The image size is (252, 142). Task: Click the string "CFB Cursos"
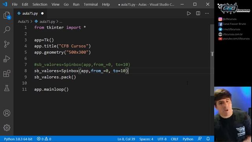tap(74, 46)
